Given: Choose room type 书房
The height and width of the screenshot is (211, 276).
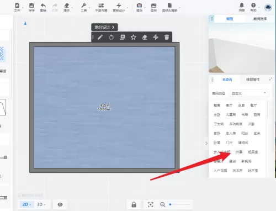Looking at the screenshot, I should [x=245, y=115].
